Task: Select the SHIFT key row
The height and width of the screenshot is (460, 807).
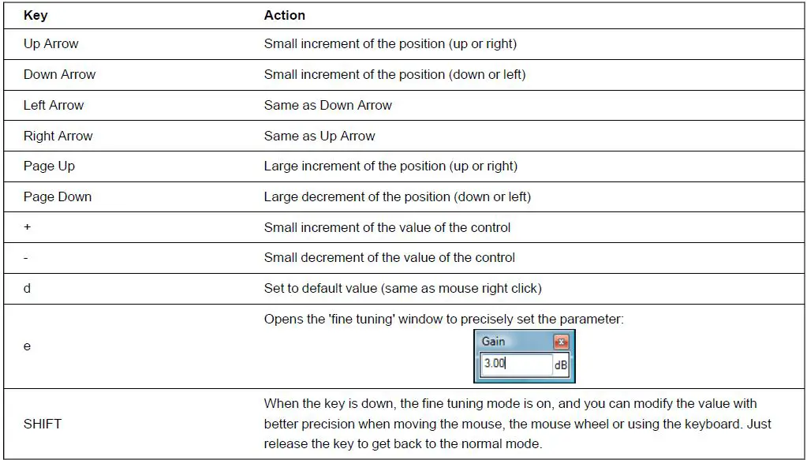Action: point(43,424)
